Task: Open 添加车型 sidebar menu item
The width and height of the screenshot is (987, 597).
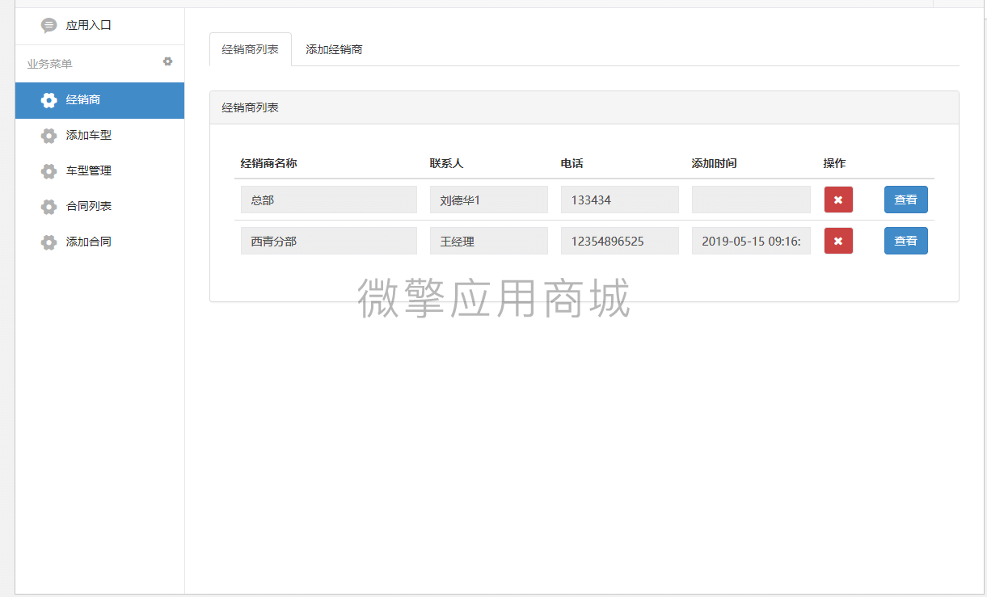Action: 99,136
